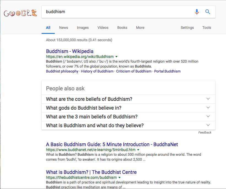Open 'What is Buddhism? | The Buddhist Centre' result
226x189 pixels.
click(x=91, y=172)
